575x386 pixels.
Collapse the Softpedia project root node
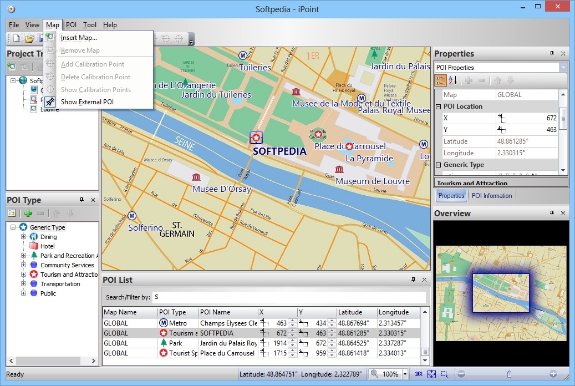[x=13, y=80]
